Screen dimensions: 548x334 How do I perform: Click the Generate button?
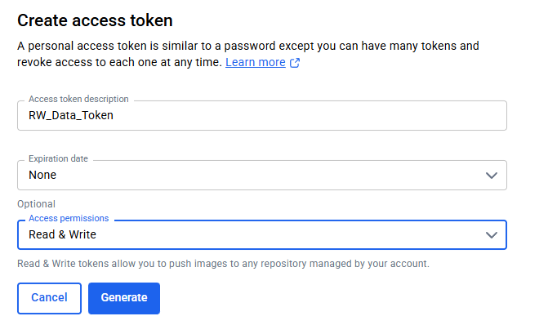(124, 298)
